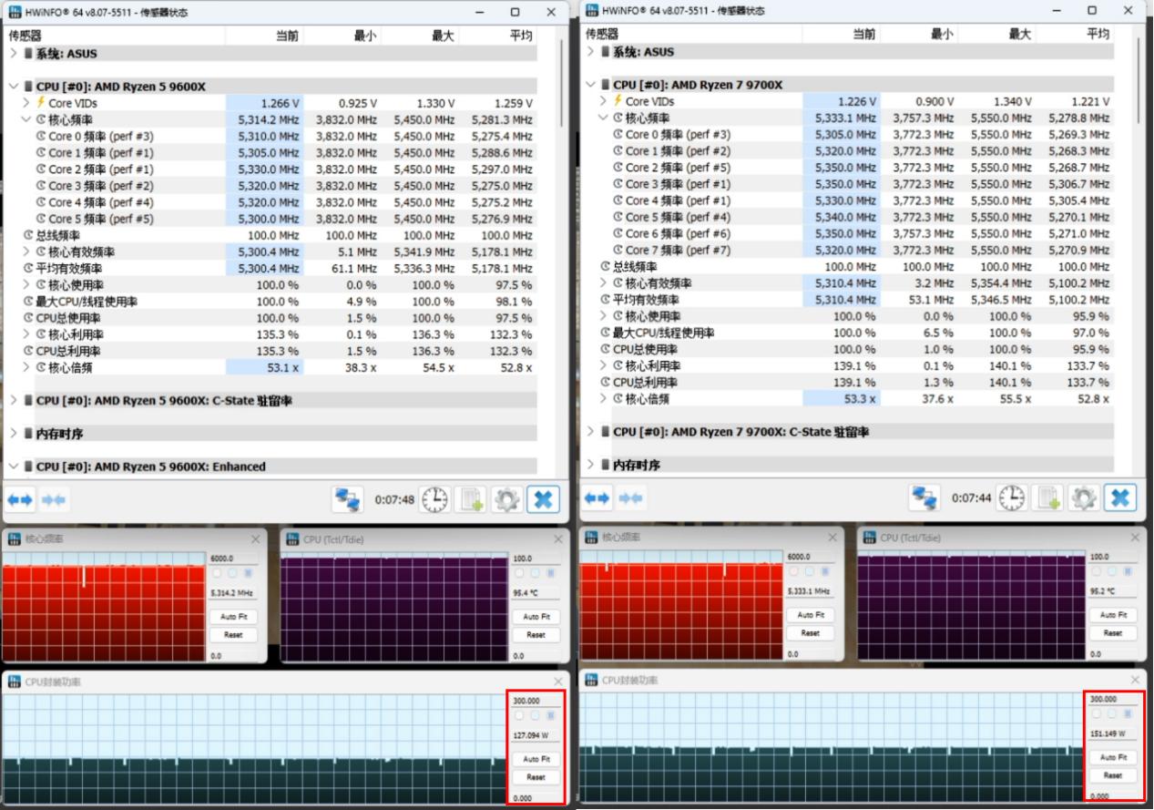
Task: Click the 6000.0 max field in 5,333.1 MHz graph
Action: point(804,557)
